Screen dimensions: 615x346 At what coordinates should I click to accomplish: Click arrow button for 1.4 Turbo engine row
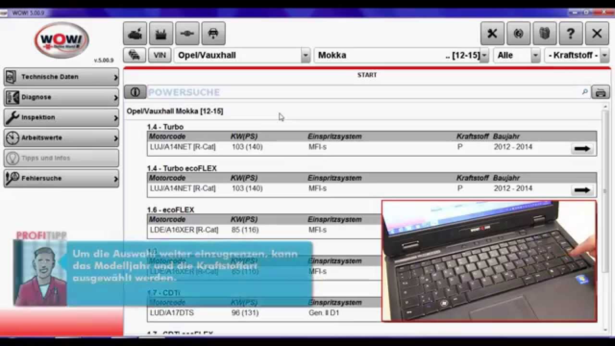pos(582,148)
